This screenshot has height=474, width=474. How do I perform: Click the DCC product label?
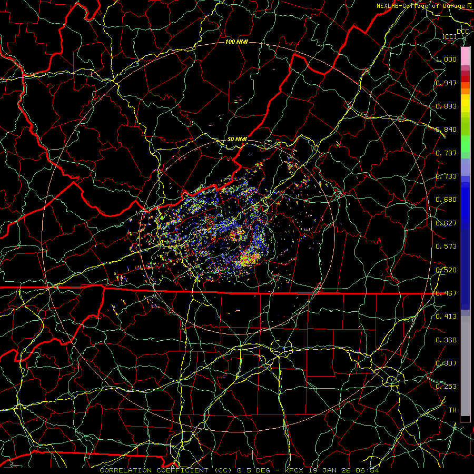pos(462,32)
